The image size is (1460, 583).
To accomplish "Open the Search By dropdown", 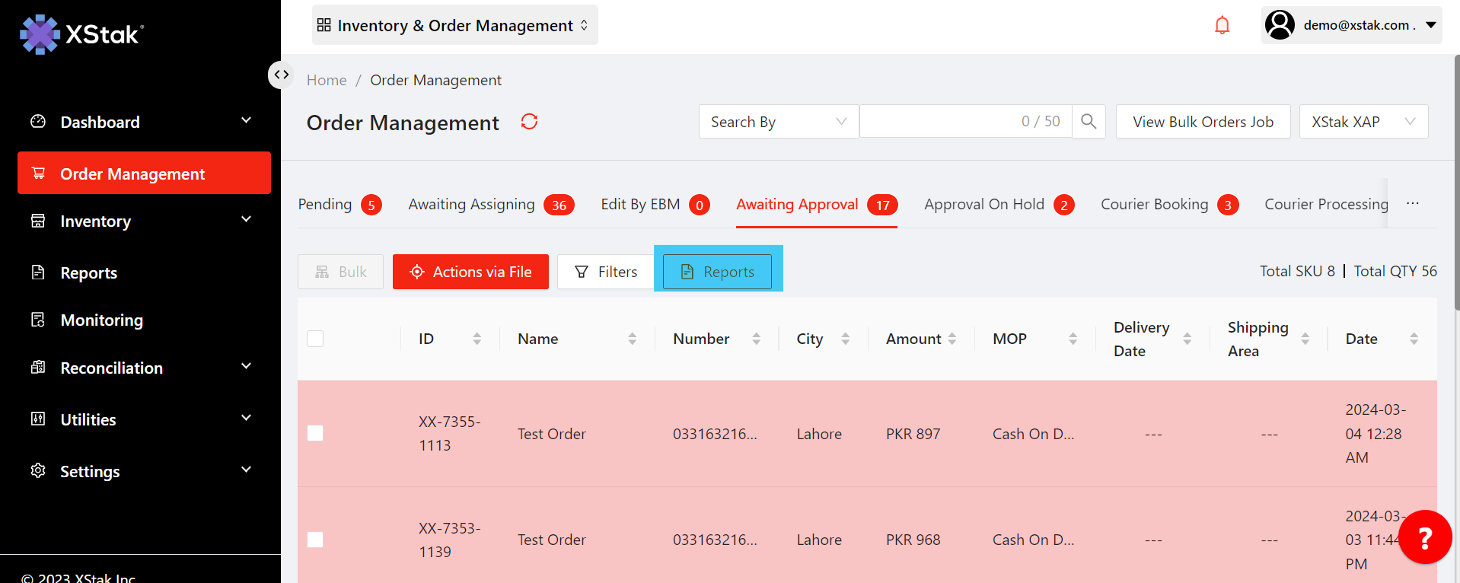I will (x=778, y=122).
